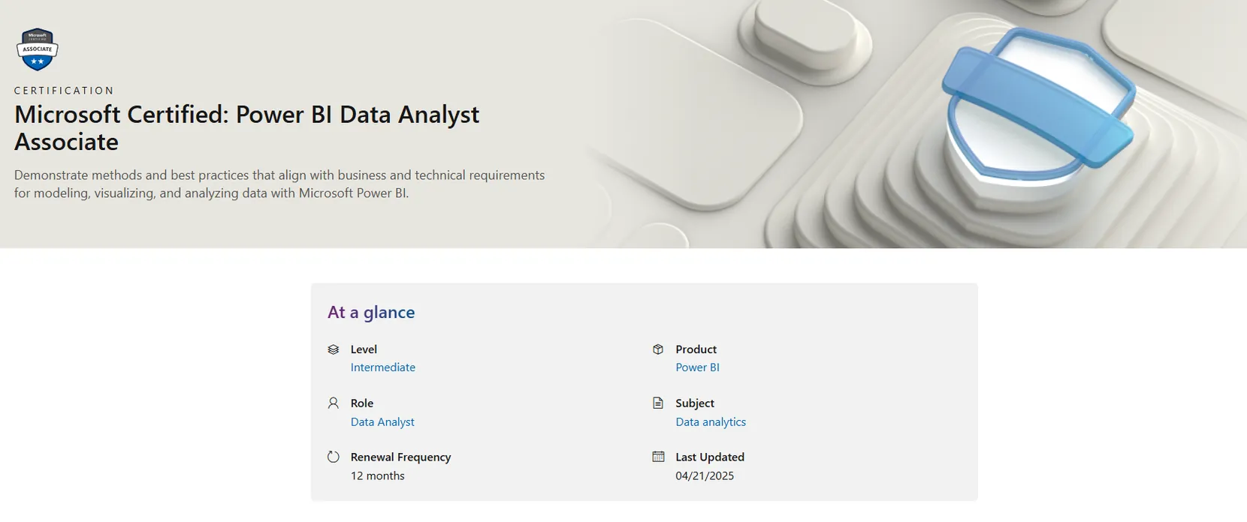Click the 'Level' label
This screenshot has width=1247, height=522.
[364, 349]
